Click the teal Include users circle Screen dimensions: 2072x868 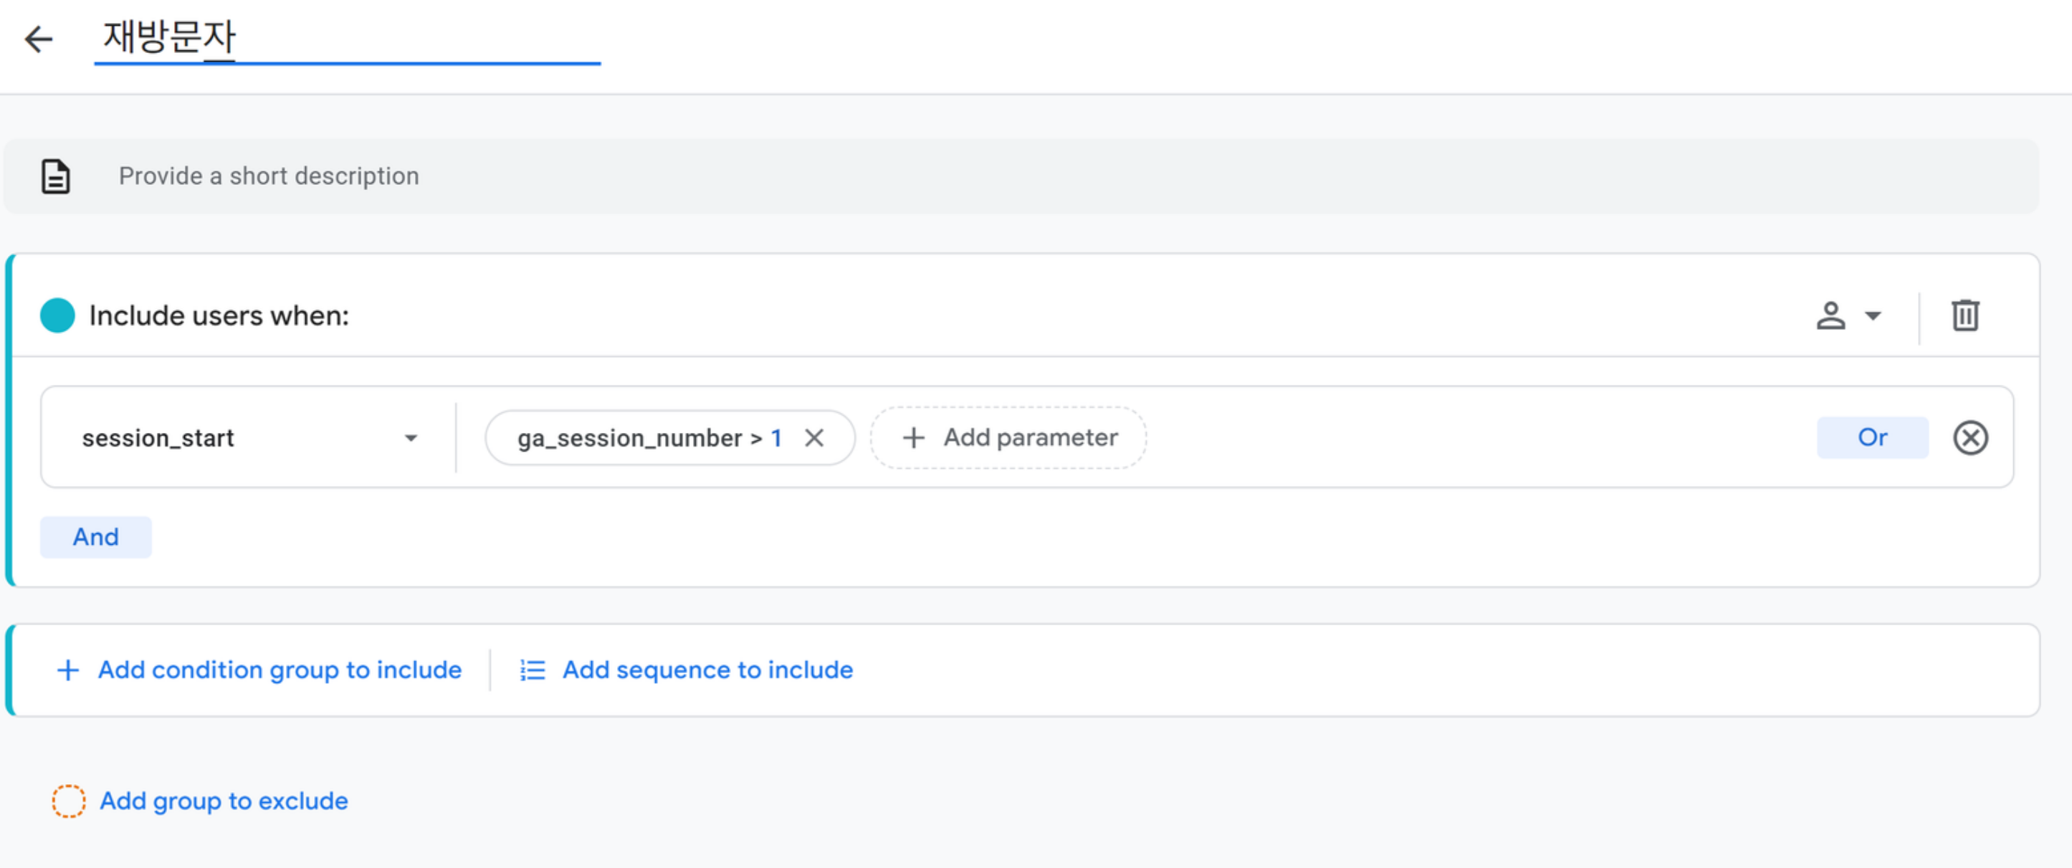pyautogui.click(x=57, y=315)
